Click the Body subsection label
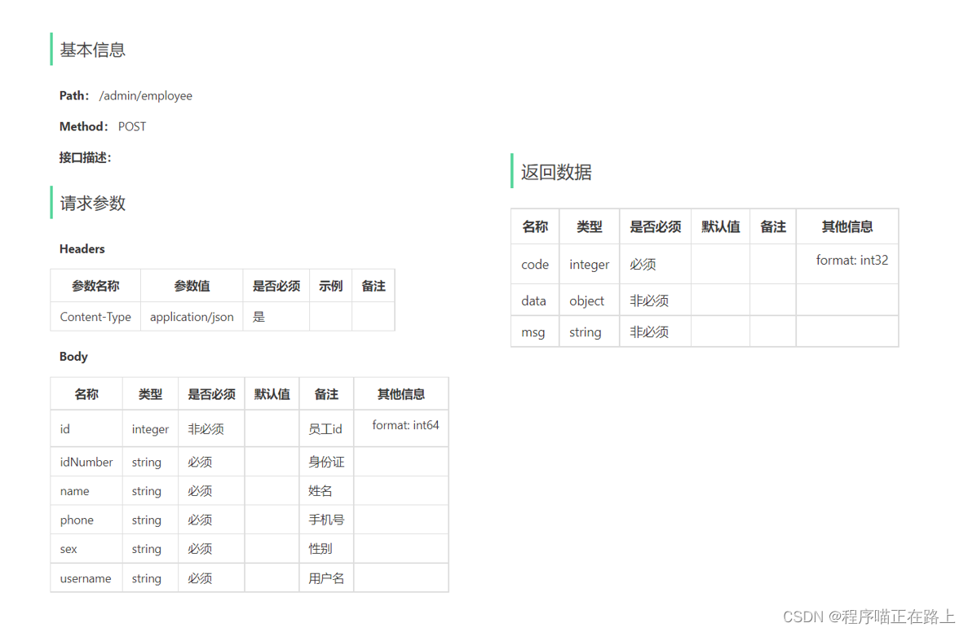 coord(73,356)
